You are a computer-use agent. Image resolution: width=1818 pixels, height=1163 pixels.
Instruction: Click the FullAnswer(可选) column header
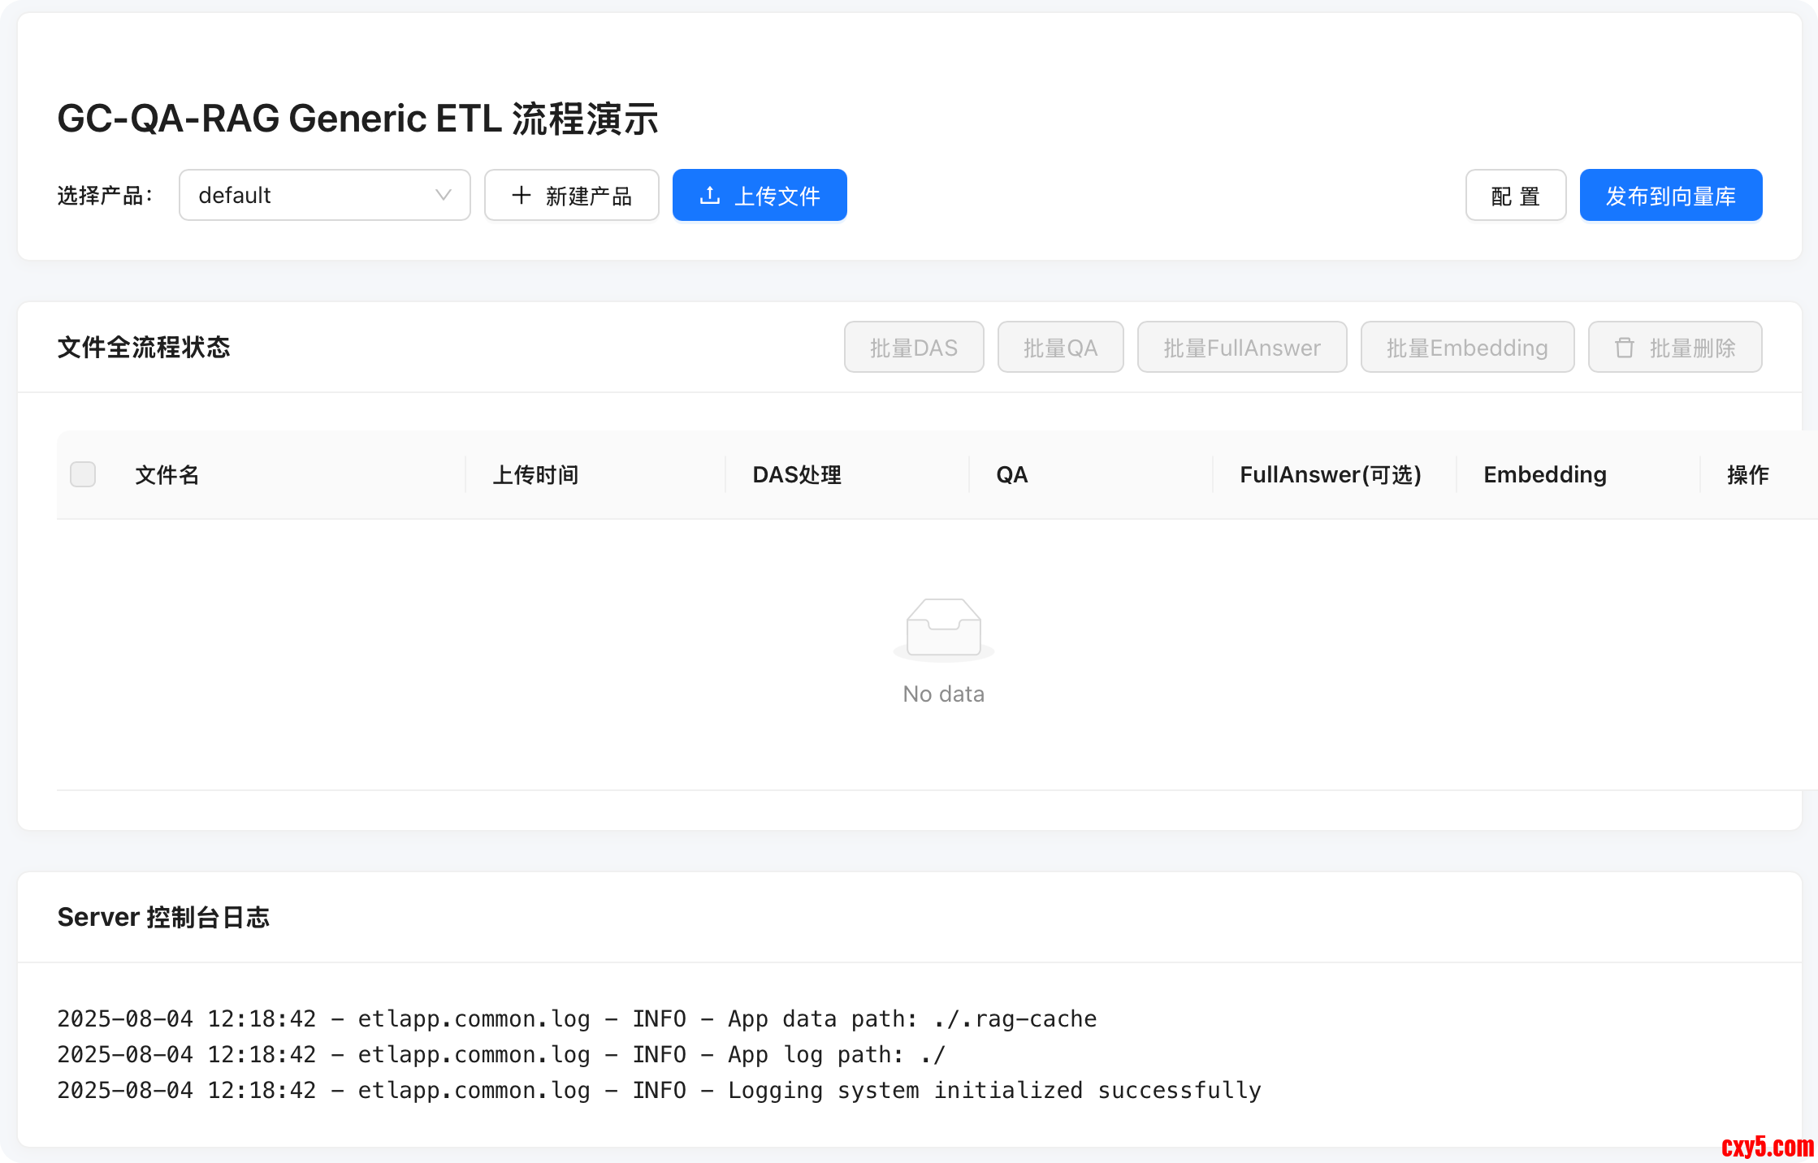point(1330,474)
